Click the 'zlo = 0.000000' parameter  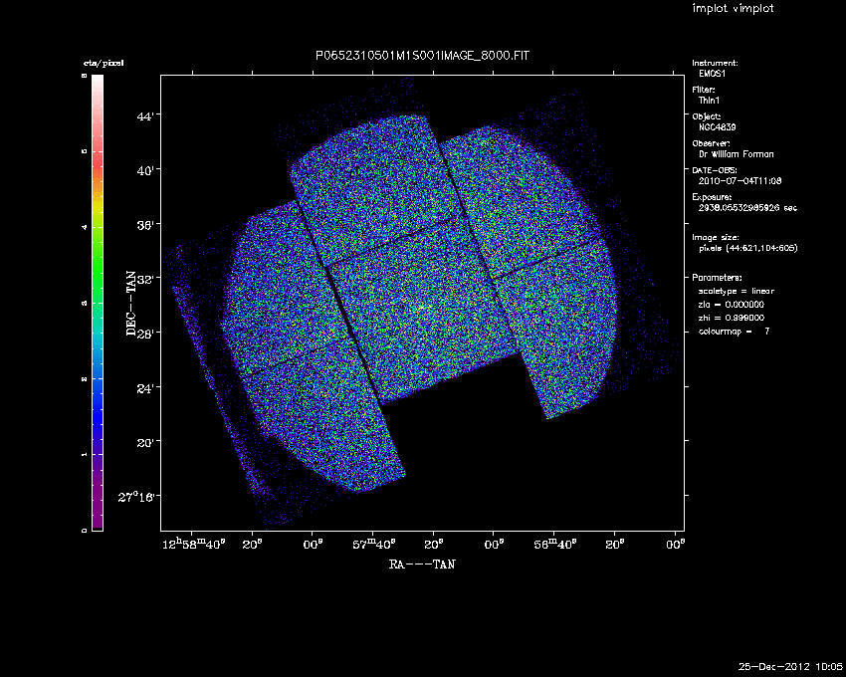732,305
